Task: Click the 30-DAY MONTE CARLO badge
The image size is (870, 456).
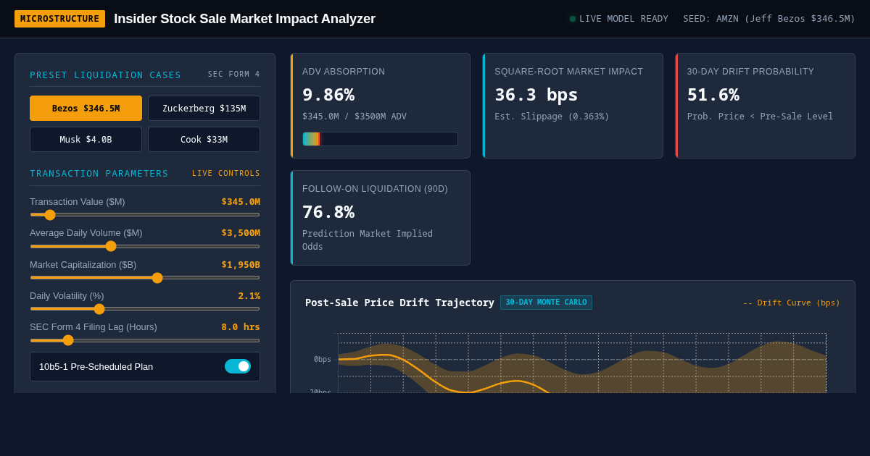Action: (x=546, y=303)
